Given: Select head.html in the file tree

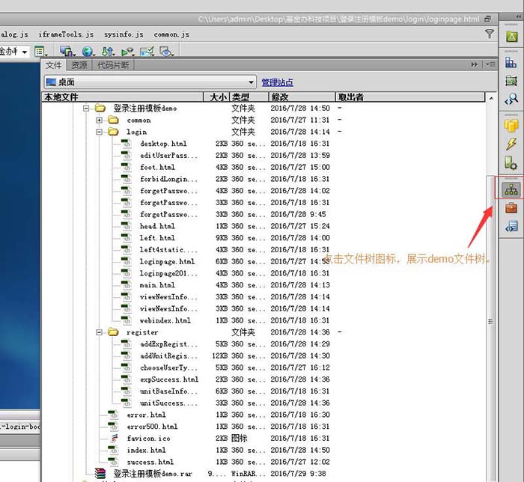Looking at the screenshot, I should (157, 226).
